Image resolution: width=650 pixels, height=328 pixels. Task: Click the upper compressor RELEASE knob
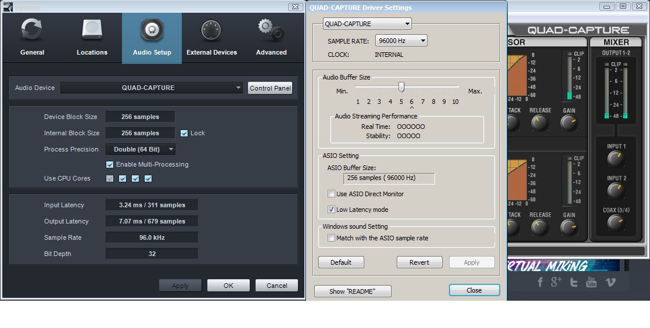click(540, 123)
